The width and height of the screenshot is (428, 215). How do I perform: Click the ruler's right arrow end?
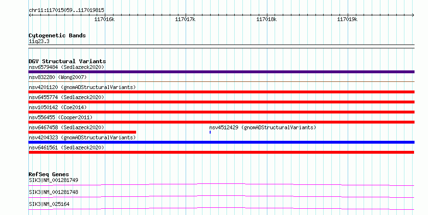413,15
